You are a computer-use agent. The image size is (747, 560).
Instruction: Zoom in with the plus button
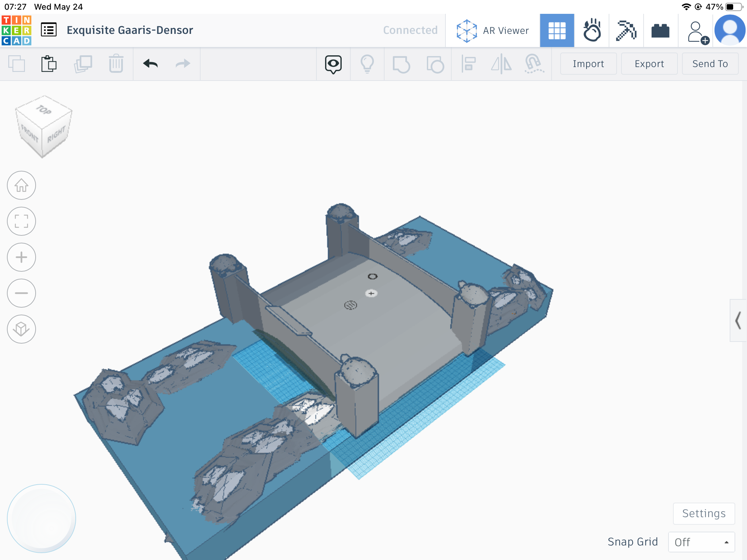[x=21, y=257]
